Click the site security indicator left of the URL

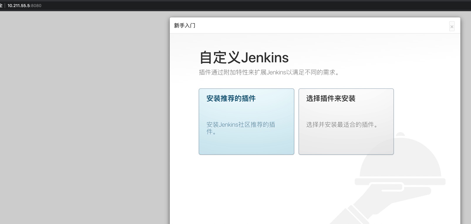tap(1, 6)
